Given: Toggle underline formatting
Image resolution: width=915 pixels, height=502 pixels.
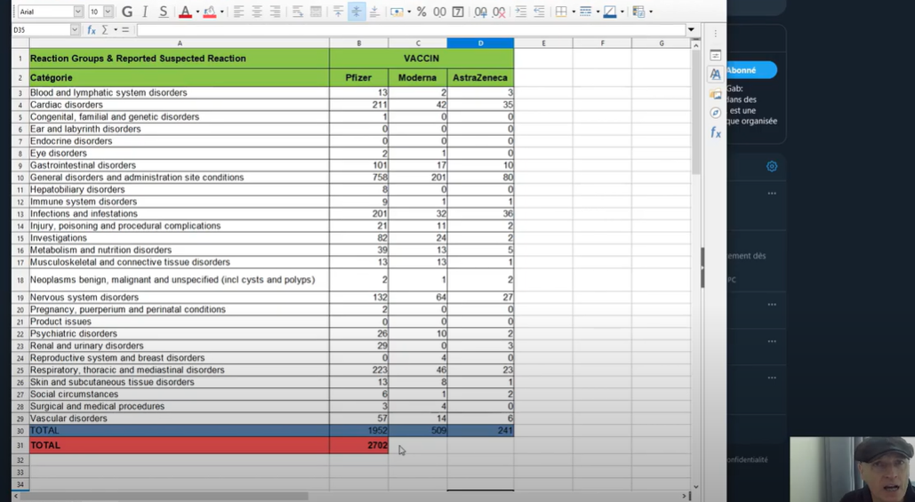Looking at the screenshot, I should pyautogui.click(x=164, y=12).
